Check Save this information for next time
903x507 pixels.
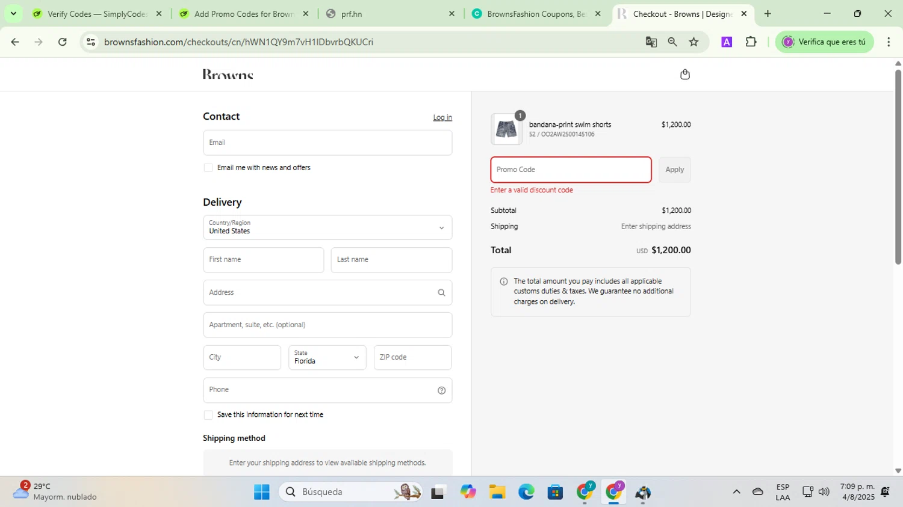coord(208,415)
